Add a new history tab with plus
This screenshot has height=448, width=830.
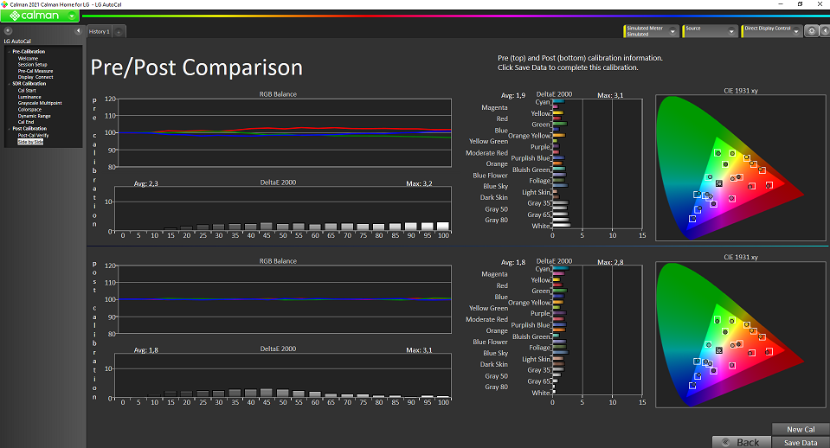click(x=119, y=32)
